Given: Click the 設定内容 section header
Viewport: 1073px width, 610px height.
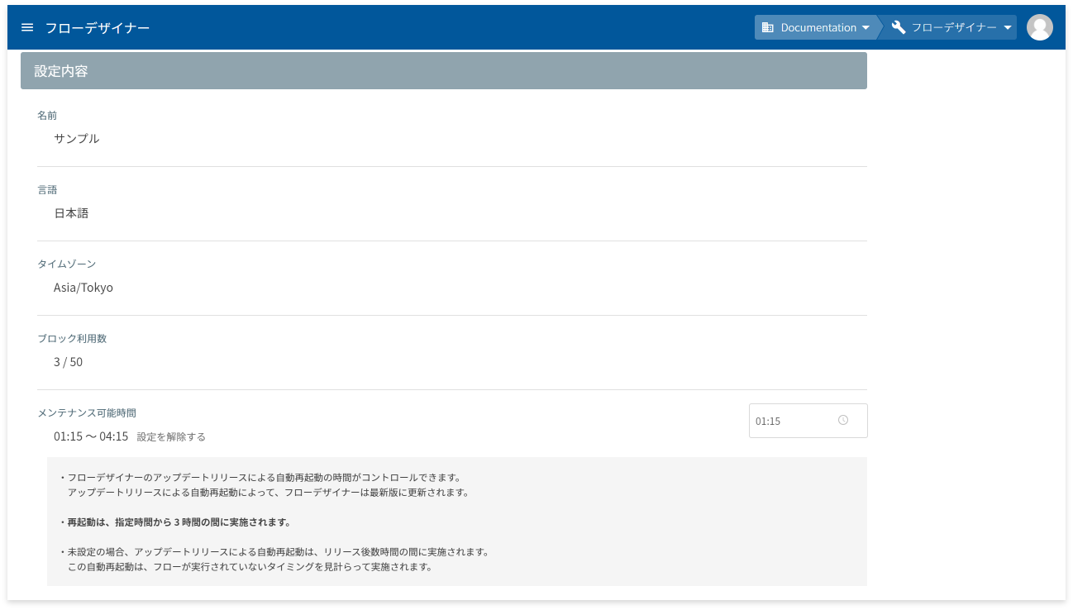Looking at the screenshot, I should coord(444,71).
